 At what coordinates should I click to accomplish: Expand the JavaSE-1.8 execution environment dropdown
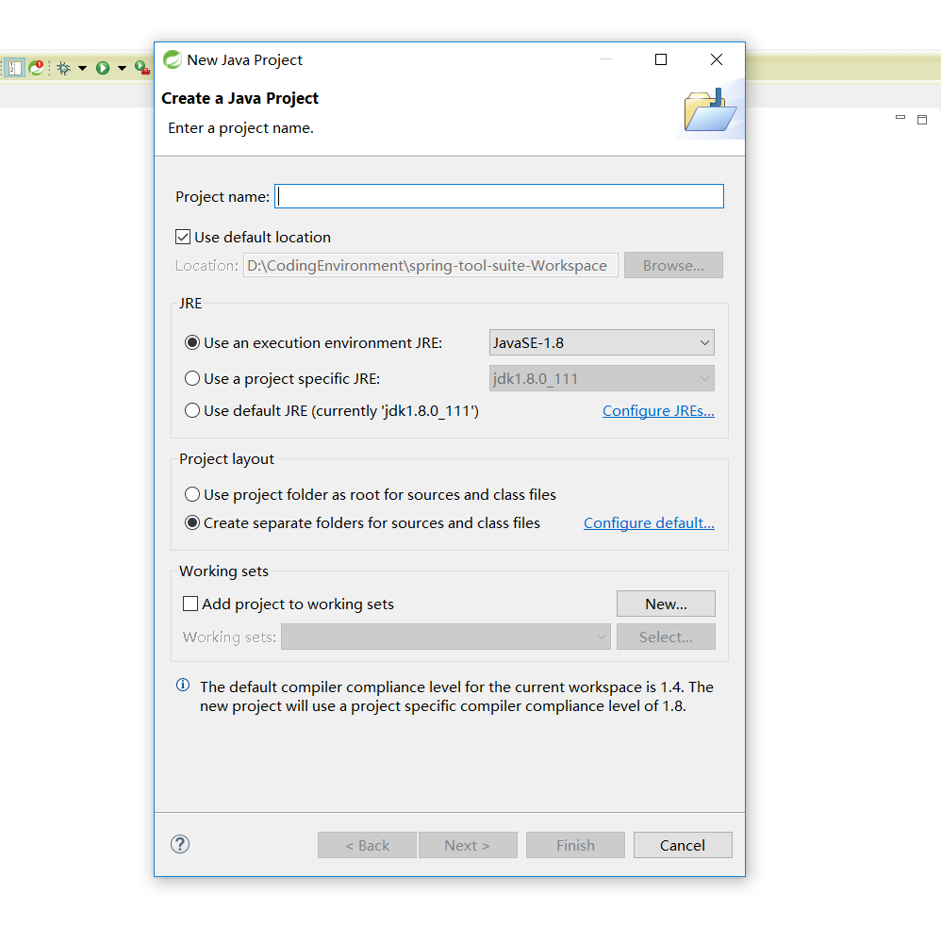(602, 343)
